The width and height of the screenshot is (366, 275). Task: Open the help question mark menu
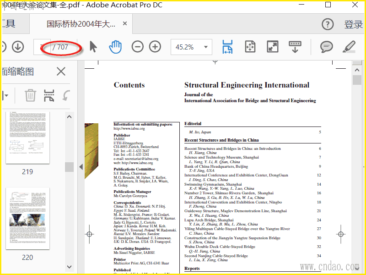point(328,24)
